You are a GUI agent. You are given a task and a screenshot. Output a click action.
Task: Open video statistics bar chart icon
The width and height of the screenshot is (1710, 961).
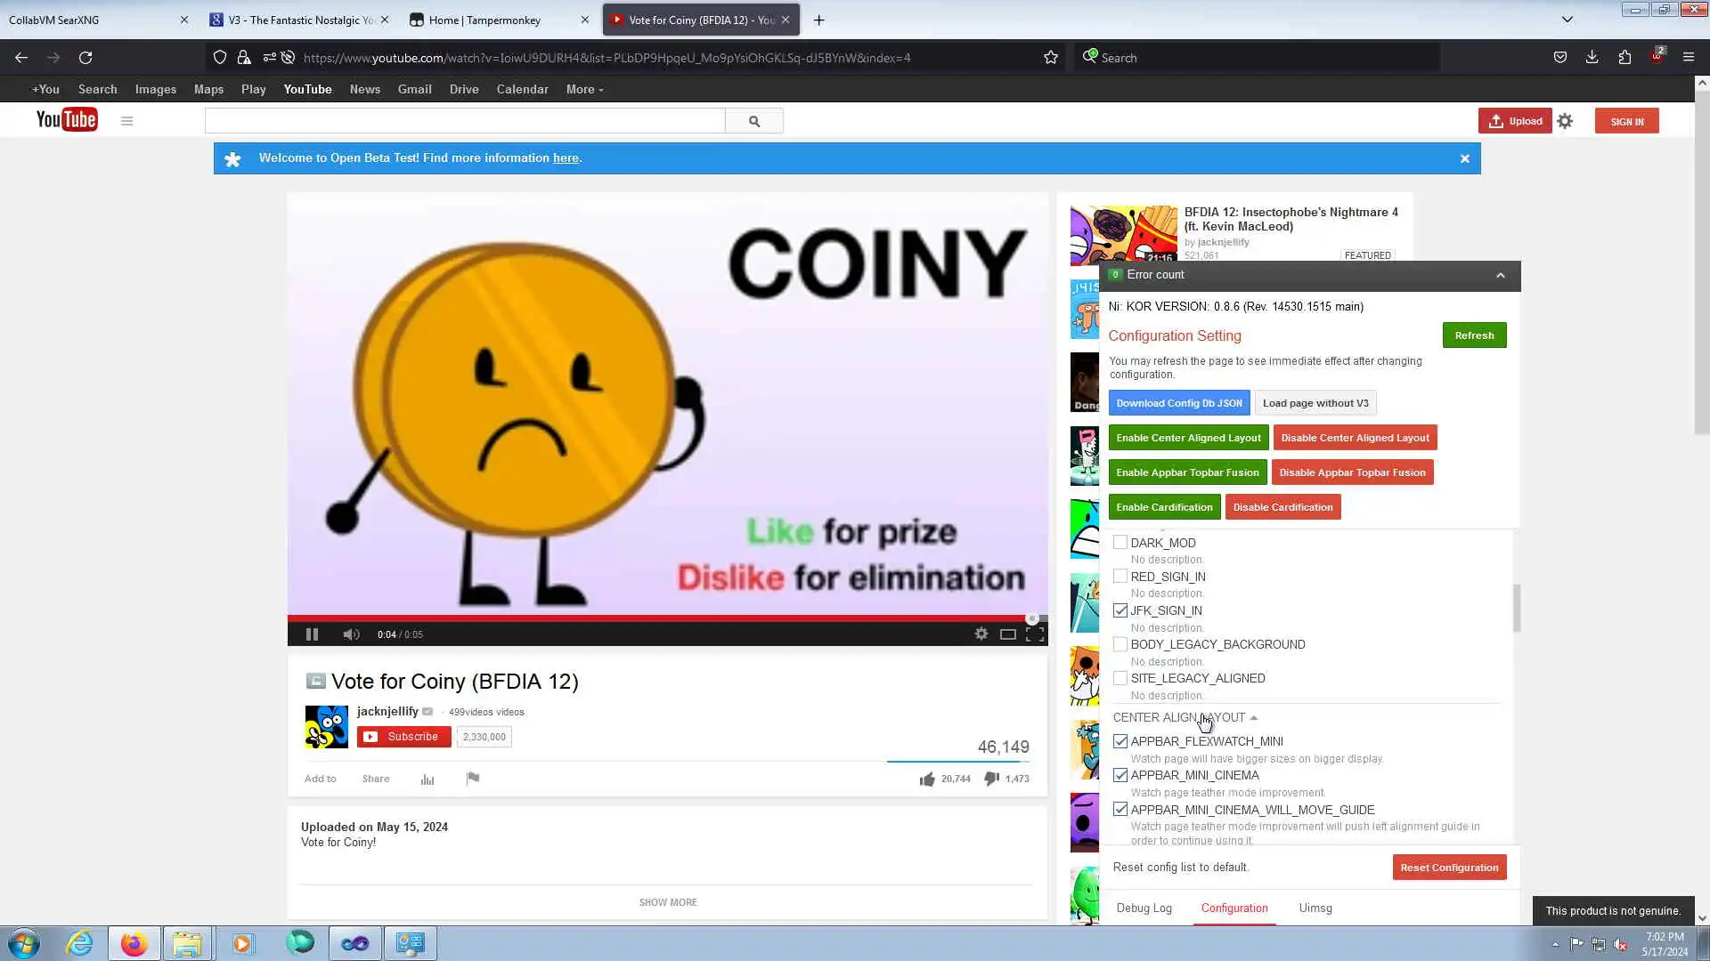pyautogui.click(x=427, y=779)
